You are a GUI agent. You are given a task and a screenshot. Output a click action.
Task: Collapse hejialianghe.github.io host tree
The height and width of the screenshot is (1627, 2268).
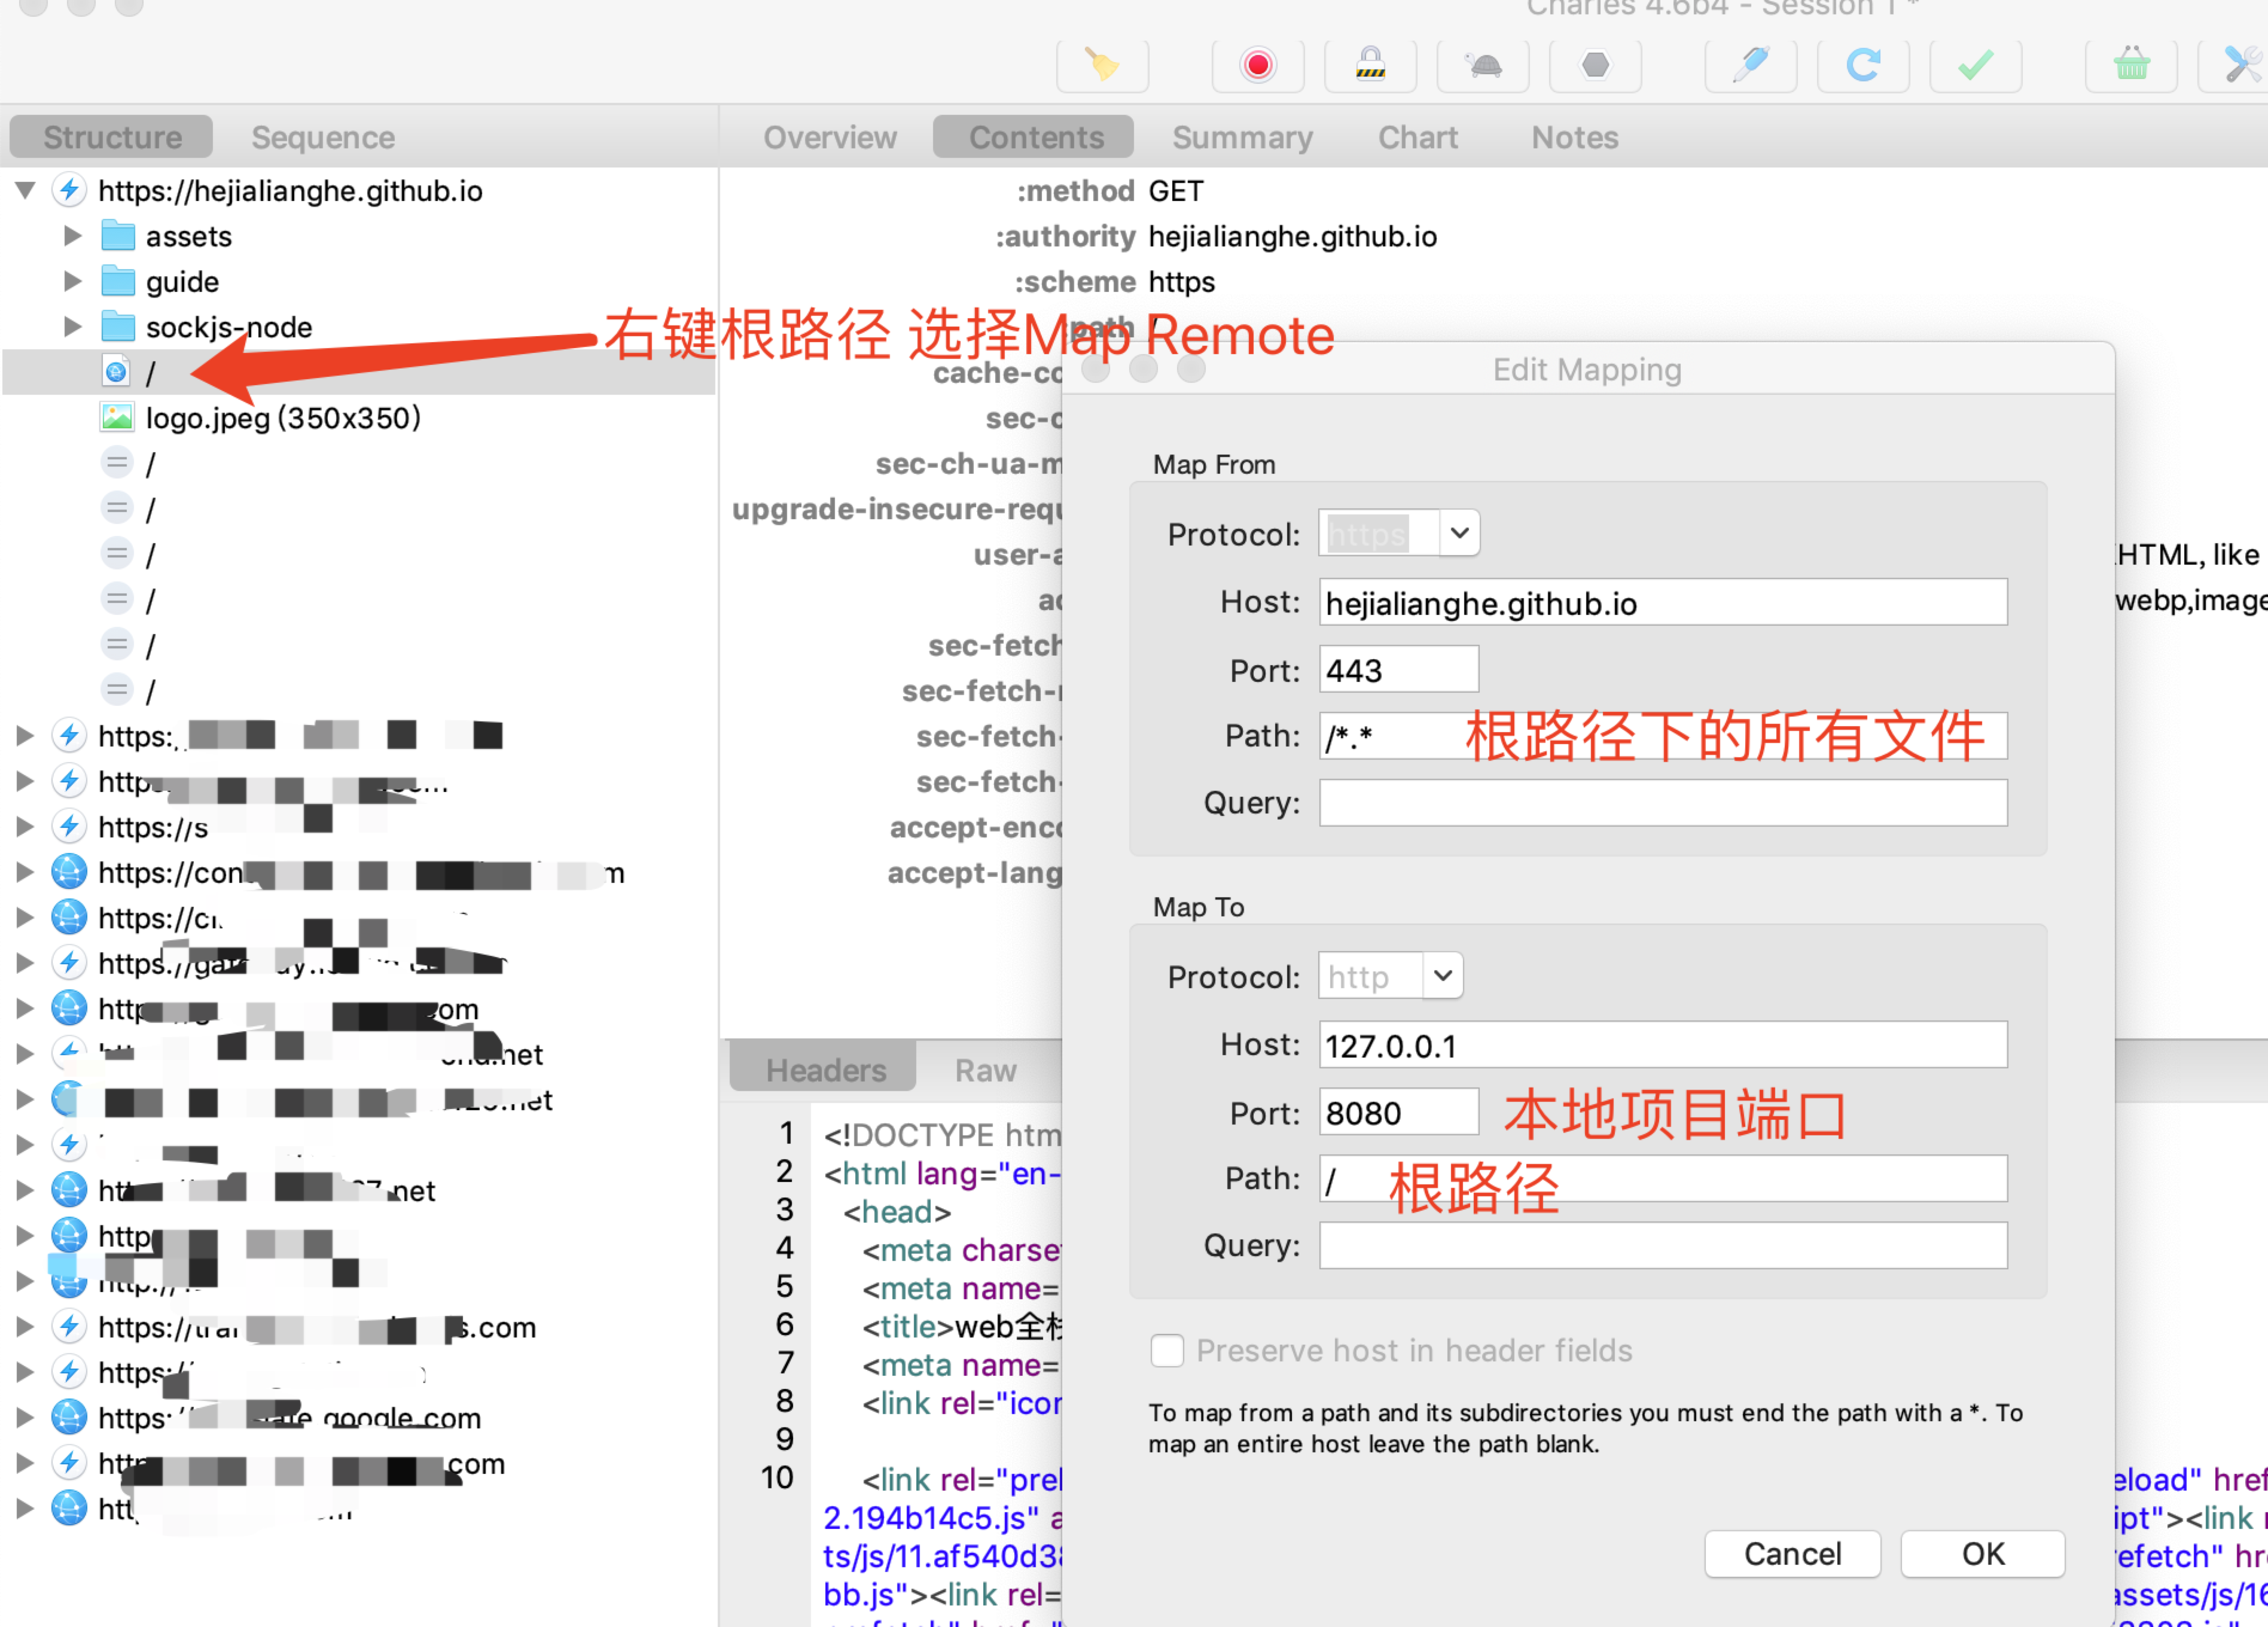click(26, 190)
